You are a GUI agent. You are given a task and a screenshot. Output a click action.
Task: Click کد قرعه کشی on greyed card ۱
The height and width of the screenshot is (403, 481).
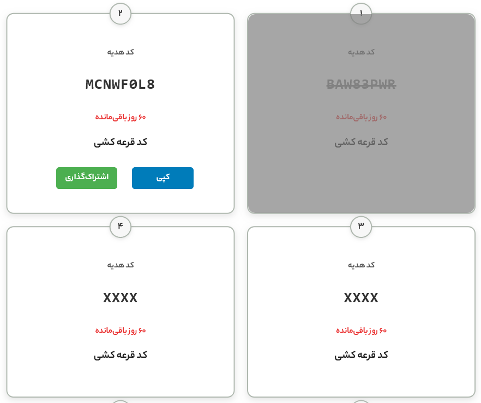point(361,142)
